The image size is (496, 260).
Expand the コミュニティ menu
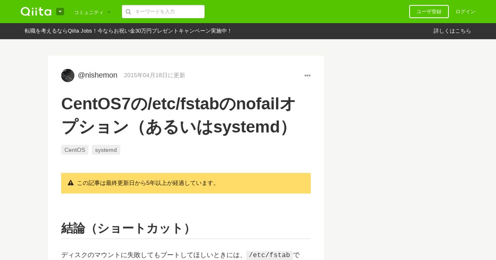click(x=92, y=12)
